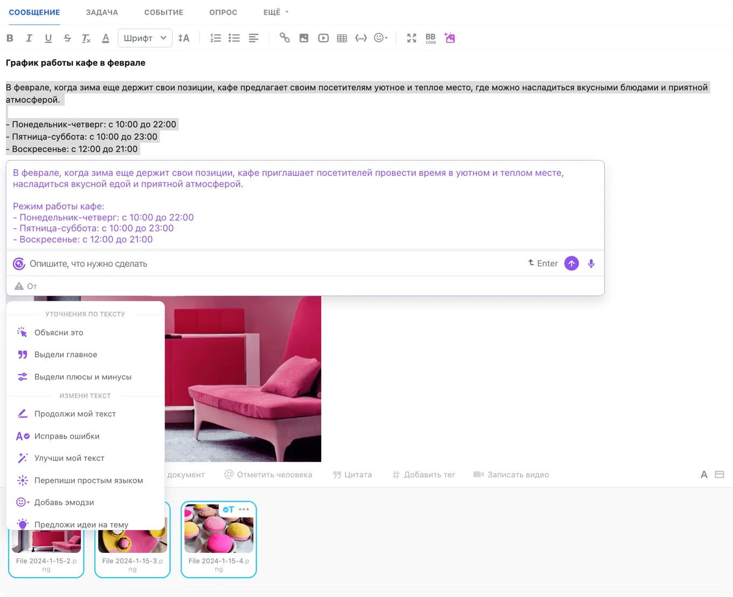Screen dimensions: 733x597
Task: Open the text color picker
Action: 106,38
